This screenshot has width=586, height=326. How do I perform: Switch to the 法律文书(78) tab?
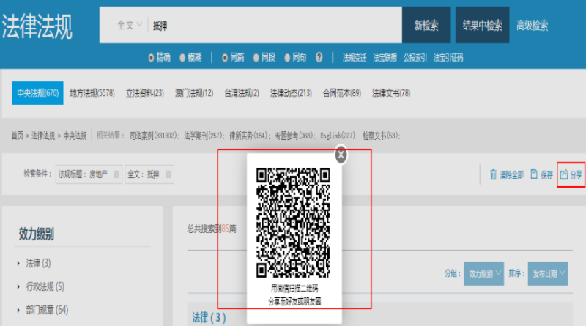391,93
